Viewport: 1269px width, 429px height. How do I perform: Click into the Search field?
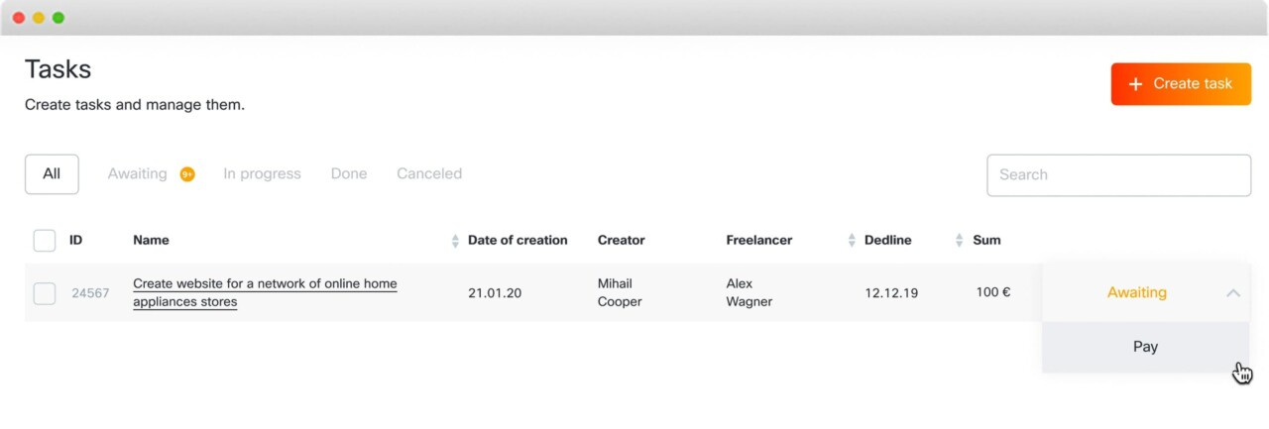click(x=1118, y=175)
